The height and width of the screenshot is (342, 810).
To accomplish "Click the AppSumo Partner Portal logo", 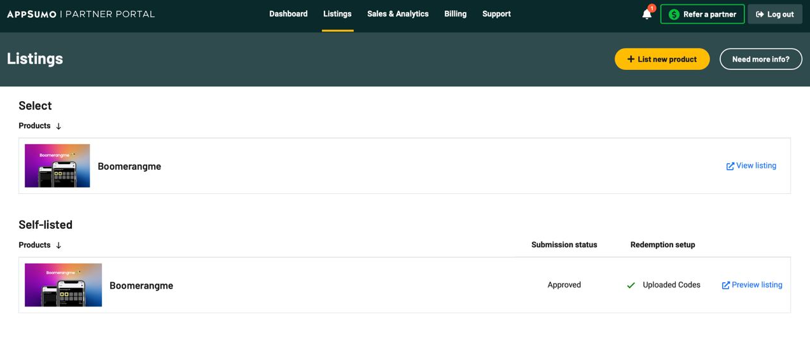I will point(81,14).
